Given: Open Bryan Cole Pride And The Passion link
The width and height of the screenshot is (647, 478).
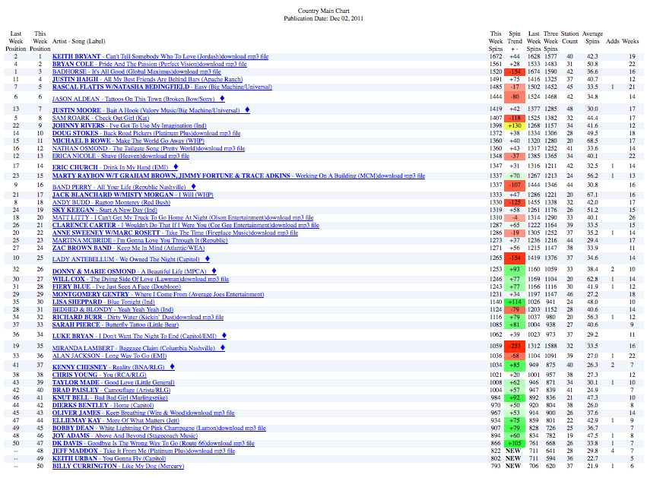Looking at the screenshot, I should 149,64.
